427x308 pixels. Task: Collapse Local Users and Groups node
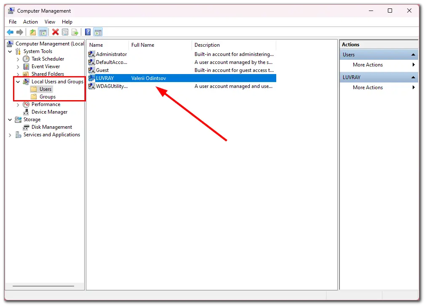coord(18,82)
